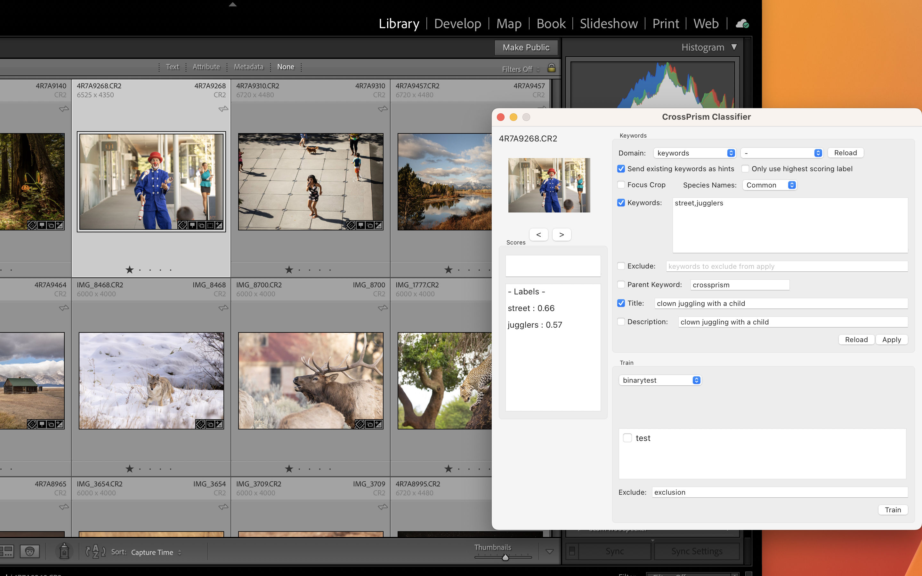The width and height of the screenshot is (922, 576).
Task: Open the Filters Off preset dropdown
Action: point(521,69)
